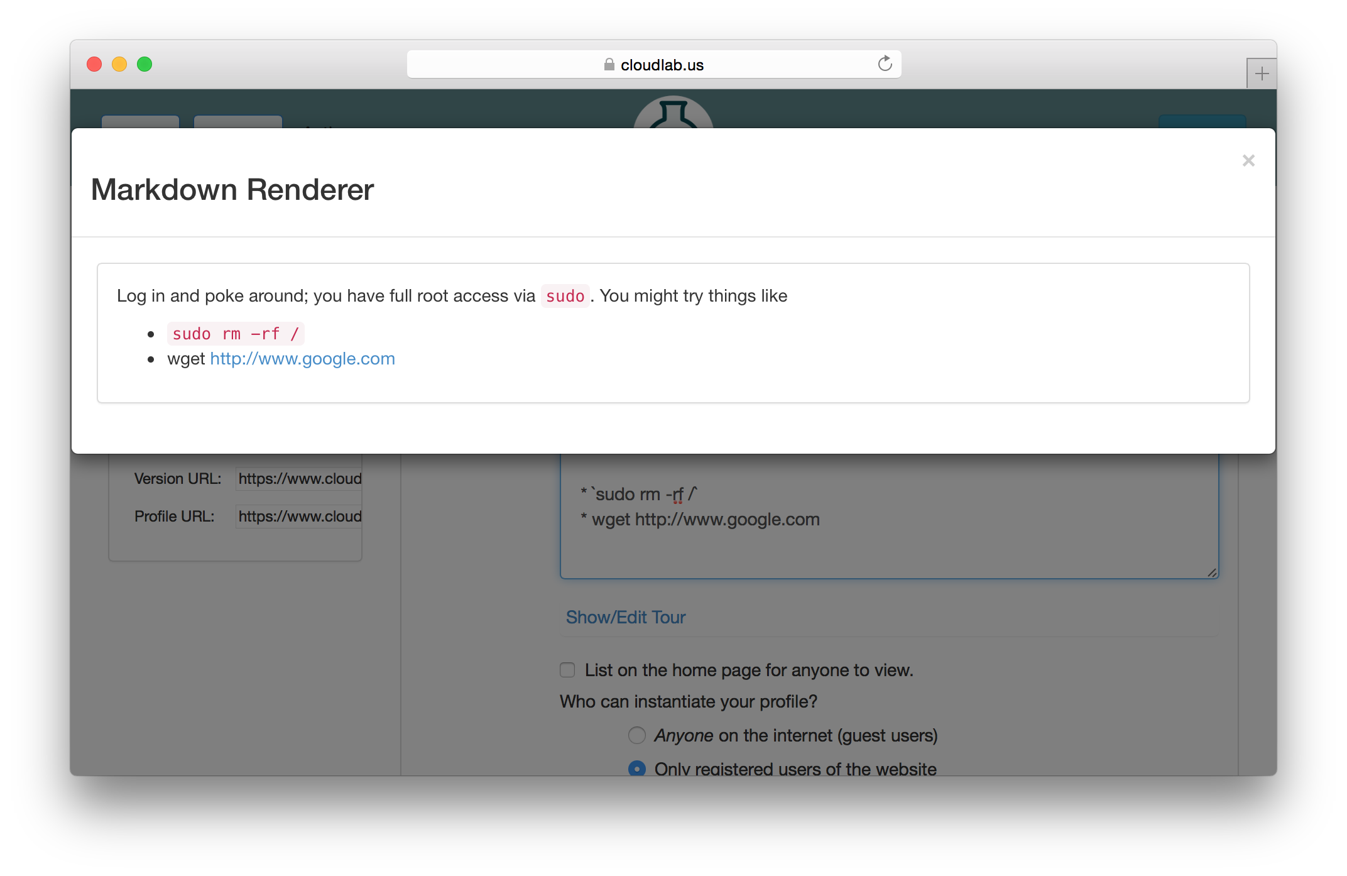Click the 'Markdown Renderer' dialog title
Image resolution: width=1347 pixels, height=876 pixels.
coord(232,190)
